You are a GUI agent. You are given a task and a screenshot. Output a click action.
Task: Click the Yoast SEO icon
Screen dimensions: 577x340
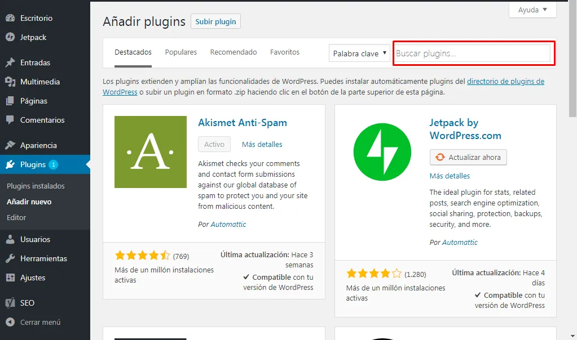[x=10, y=302]
